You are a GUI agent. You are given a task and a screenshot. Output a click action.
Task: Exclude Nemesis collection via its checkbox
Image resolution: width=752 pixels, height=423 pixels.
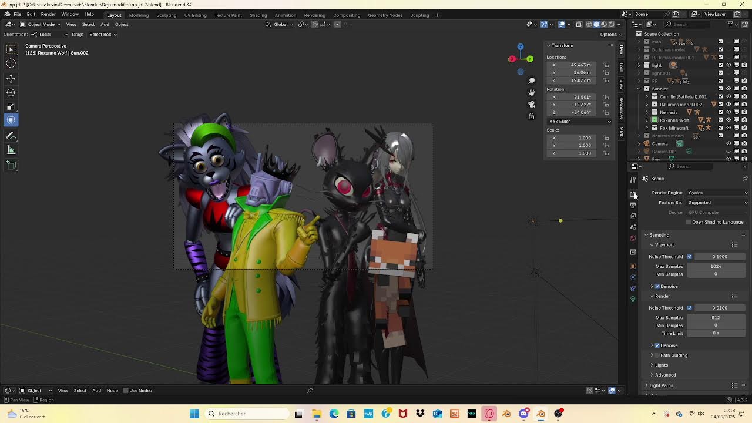click(x=721, y=112)
